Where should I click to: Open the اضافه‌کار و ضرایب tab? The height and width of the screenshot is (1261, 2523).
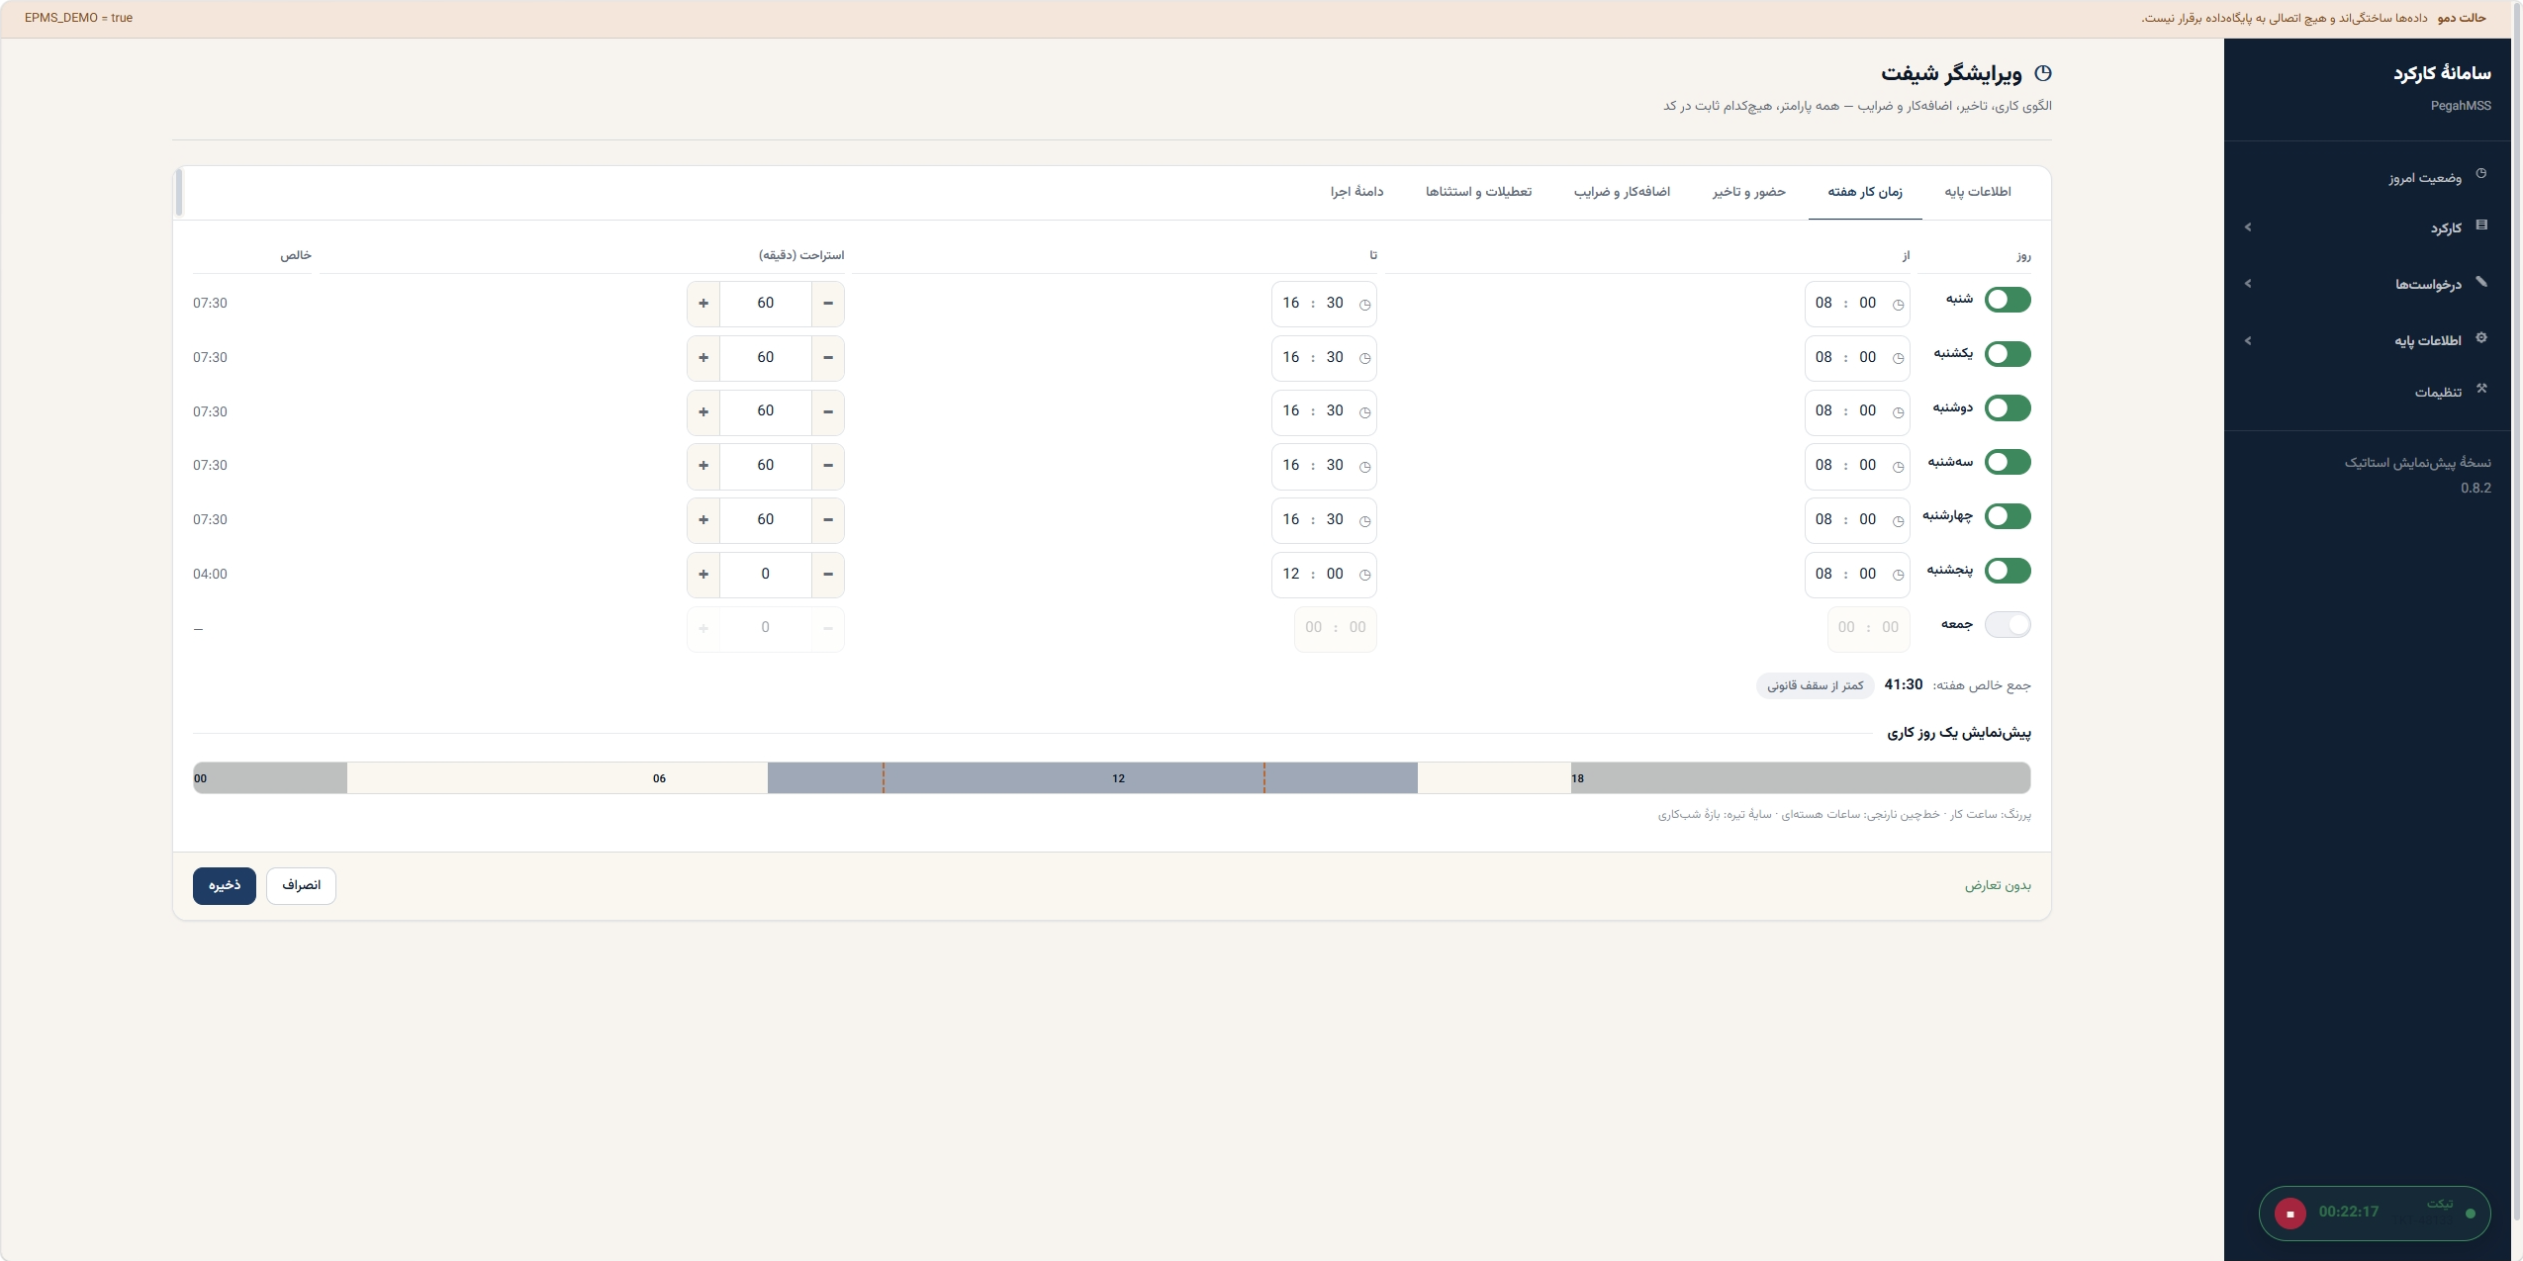pos(1623,192)
